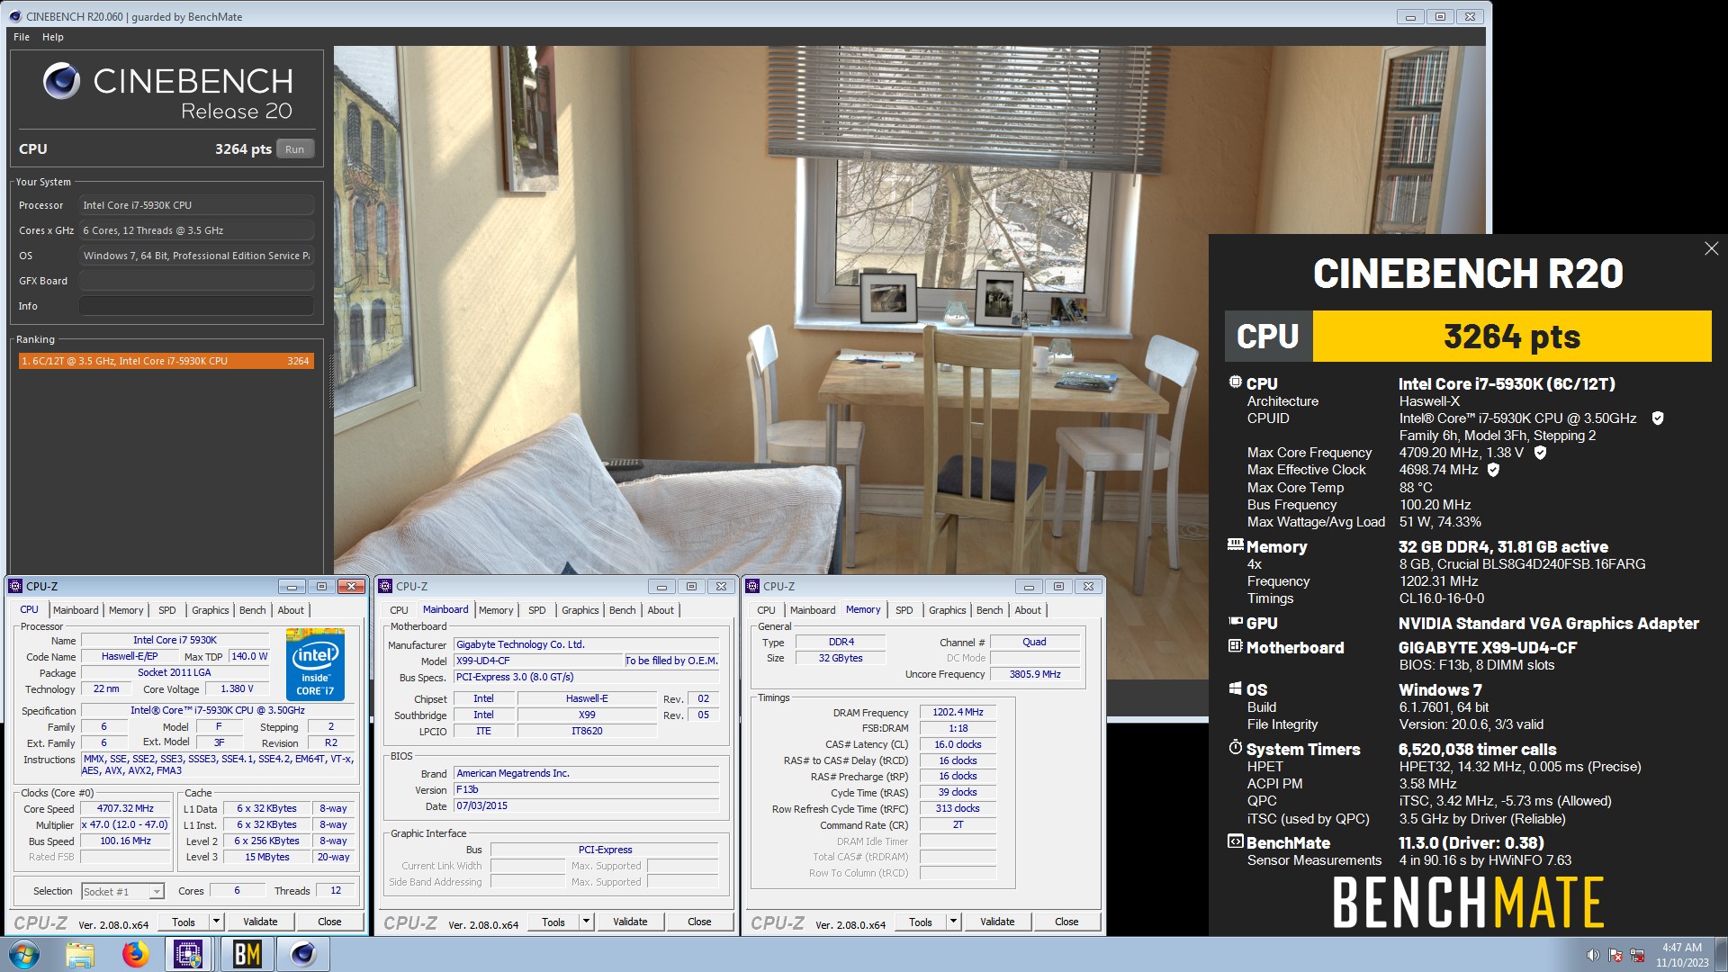The image size is (1728, 972).
Task: Switch to BenchMate via BM taskbar icon
Action: pyautogui.click(x=247, y=954)
